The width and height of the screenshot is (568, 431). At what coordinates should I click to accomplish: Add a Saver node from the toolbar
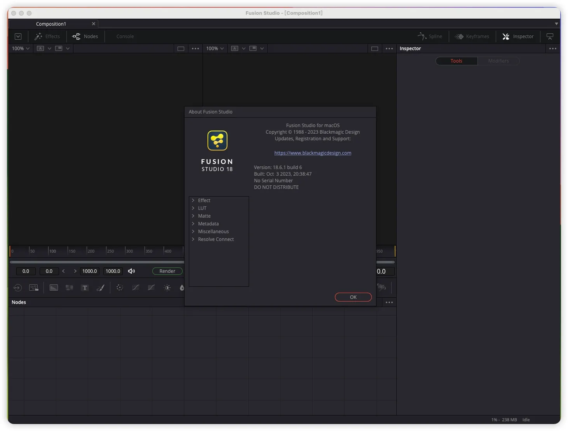tap(34, 288)
